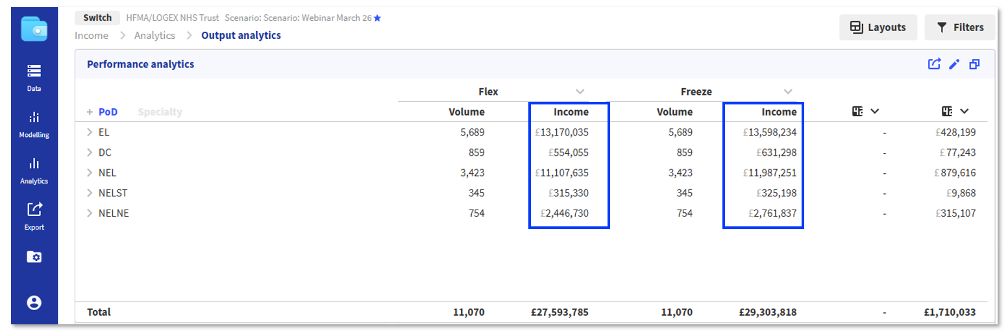
Task: Toggle the favorite star beside scenario name
Action: point(377,18)
